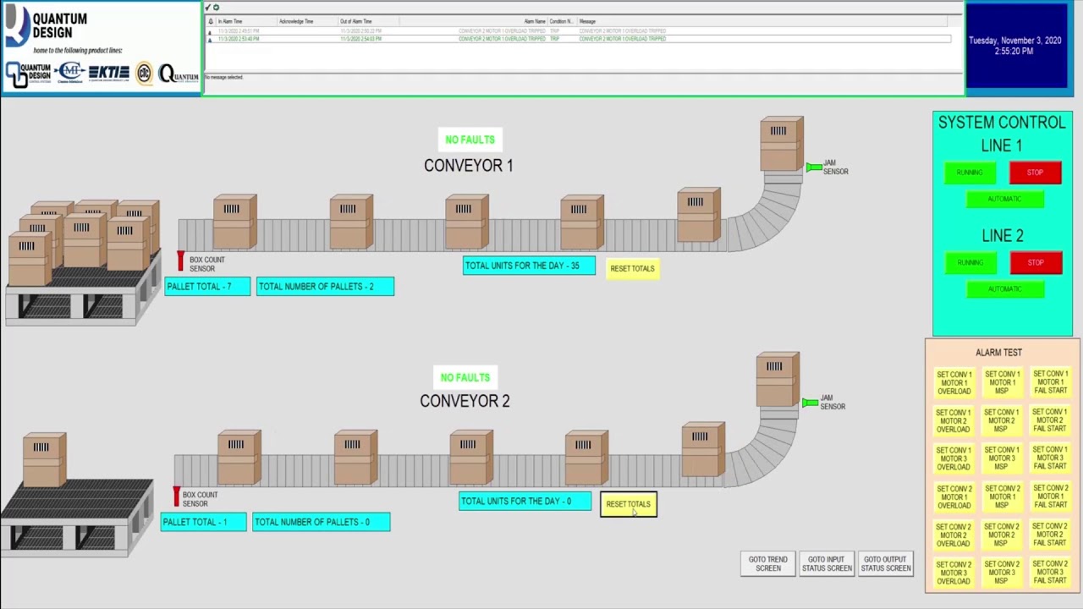Image resolution: width=1083 pixels, height=609 pixels.
Task: Reset totals for Conveyor 1
Action: (x=632, y=269)
